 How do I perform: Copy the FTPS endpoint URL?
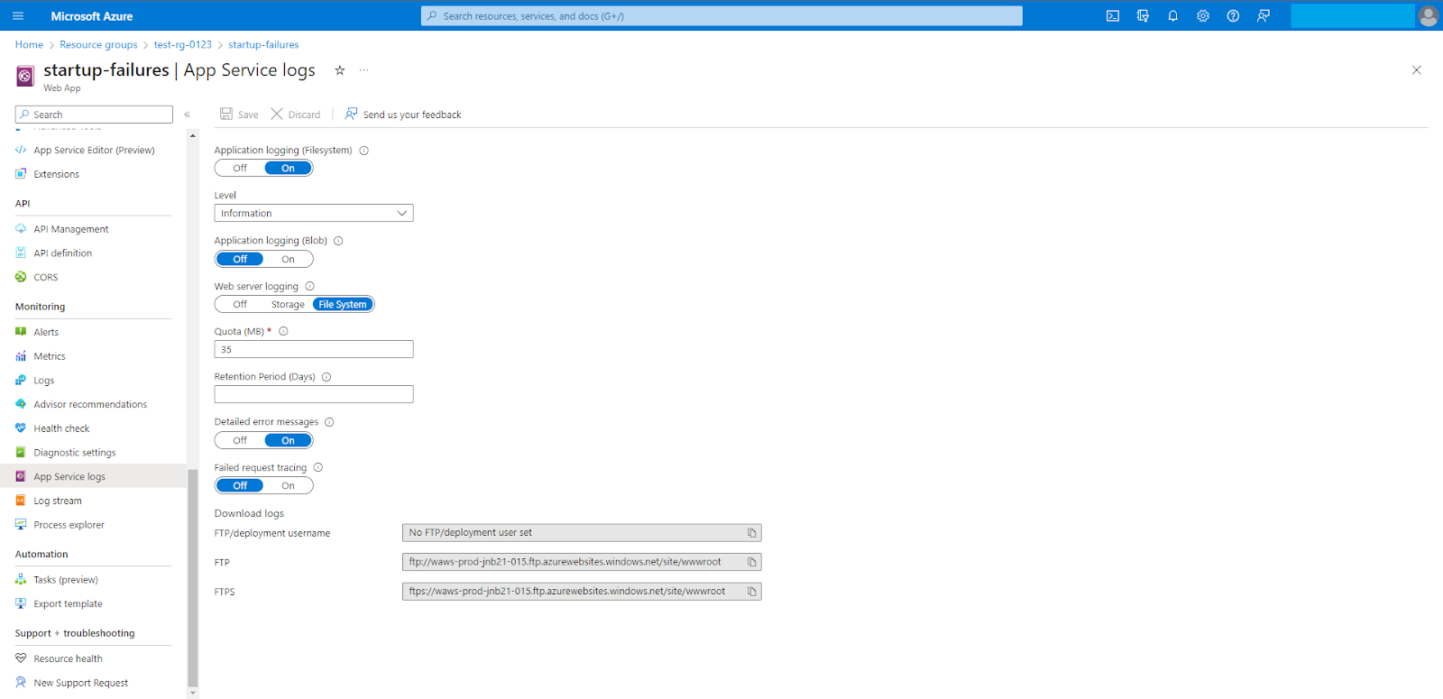point(751,592)
